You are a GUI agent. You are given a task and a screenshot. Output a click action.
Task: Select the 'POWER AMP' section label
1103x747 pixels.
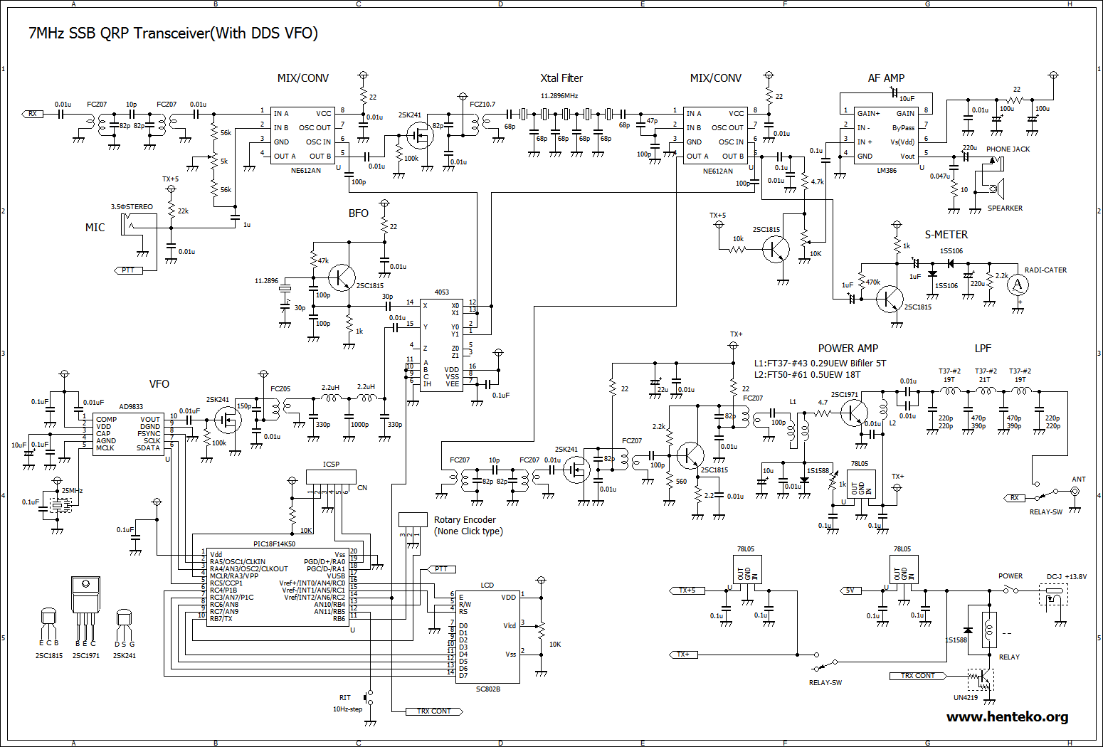[848, 349]
